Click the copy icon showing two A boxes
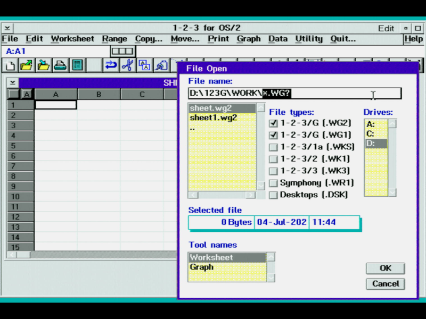Viewport: 426px width, 319px height. coord(144,65)
